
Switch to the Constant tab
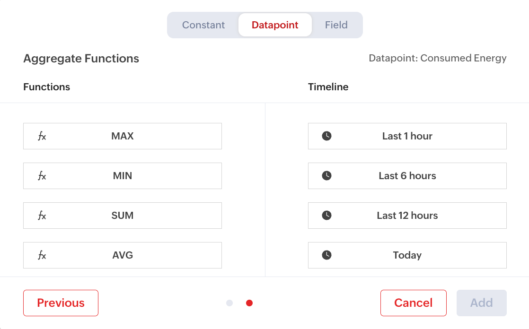click(203, 25)
